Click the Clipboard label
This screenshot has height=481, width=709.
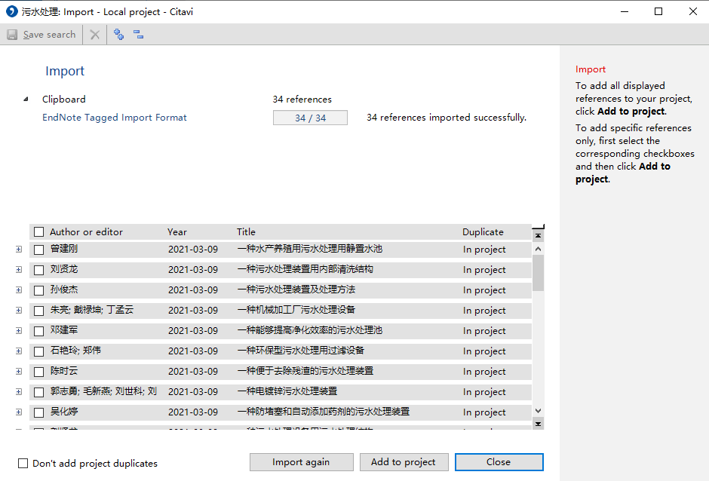click(x=64, y=99)
